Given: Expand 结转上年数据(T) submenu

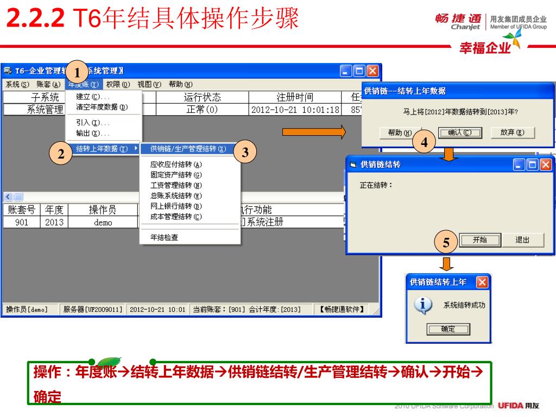Looking at the screenshot, I should click(104, 149).
